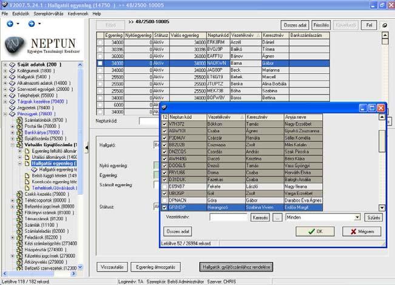
Task: Click the Postai file folder icon
Action: coord(19,126)
